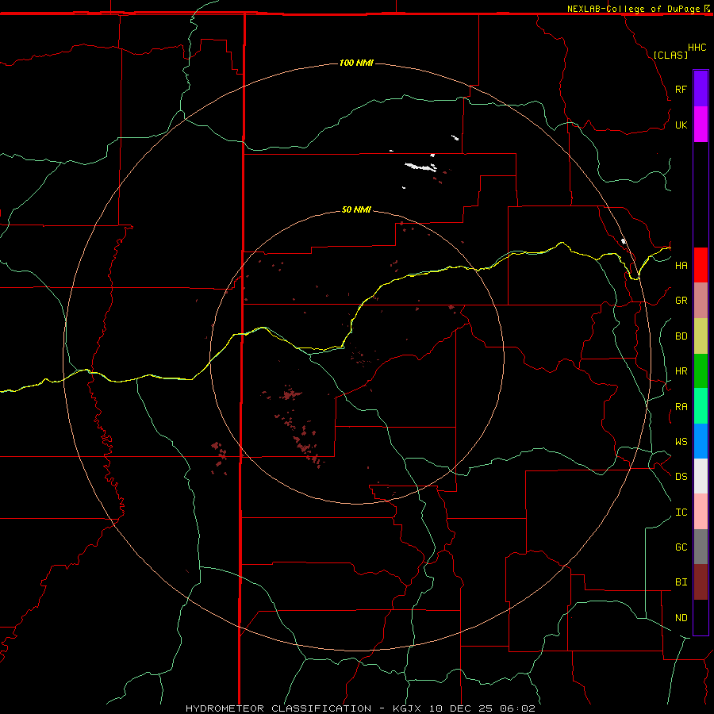Click the IC legend label

click(681, 512)
